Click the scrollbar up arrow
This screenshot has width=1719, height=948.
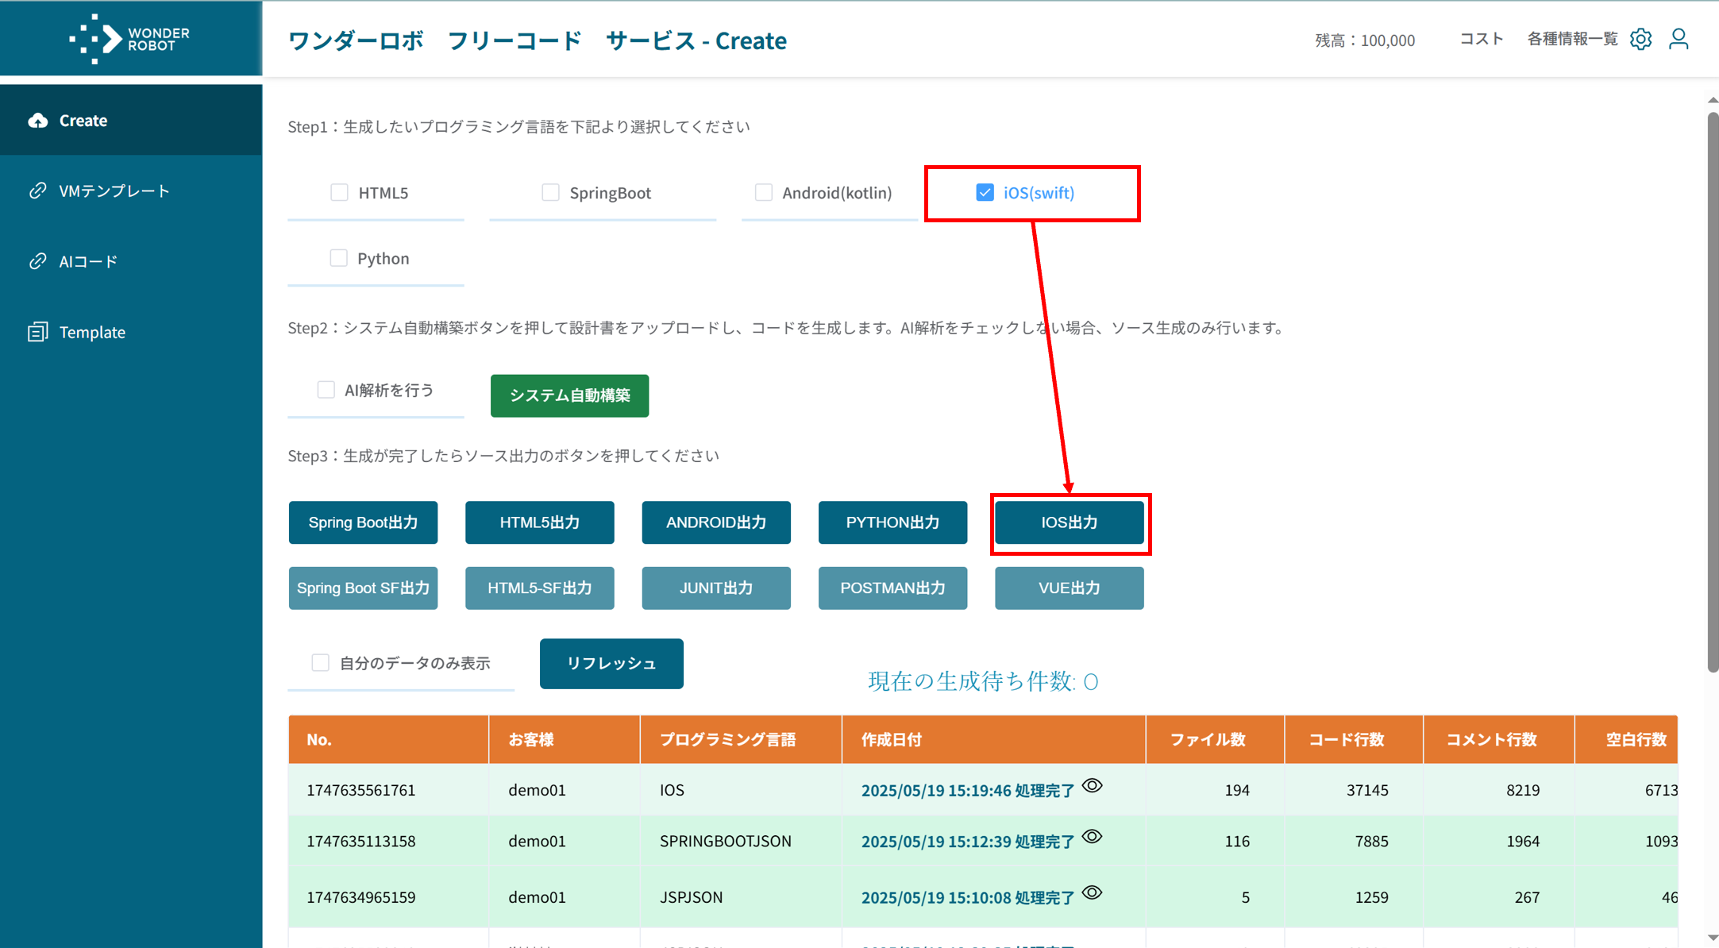[x=1713, y=101]
